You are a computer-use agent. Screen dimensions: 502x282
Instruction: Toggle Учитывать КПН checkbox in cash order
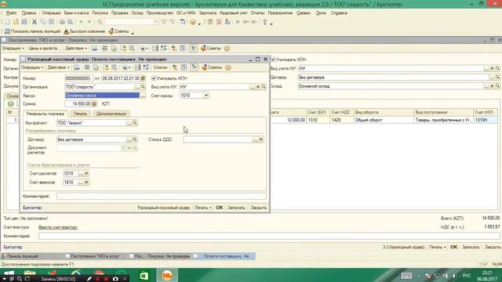pos(154,78)
